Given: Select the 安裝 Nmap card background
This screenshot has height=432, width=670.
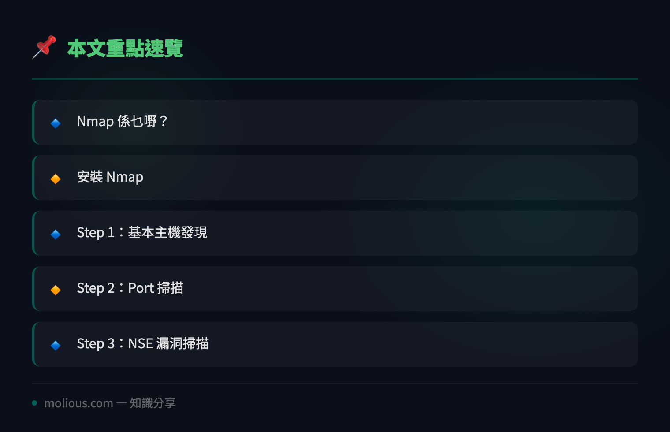Looking at the screenshot, I should (x=335, y=178).
